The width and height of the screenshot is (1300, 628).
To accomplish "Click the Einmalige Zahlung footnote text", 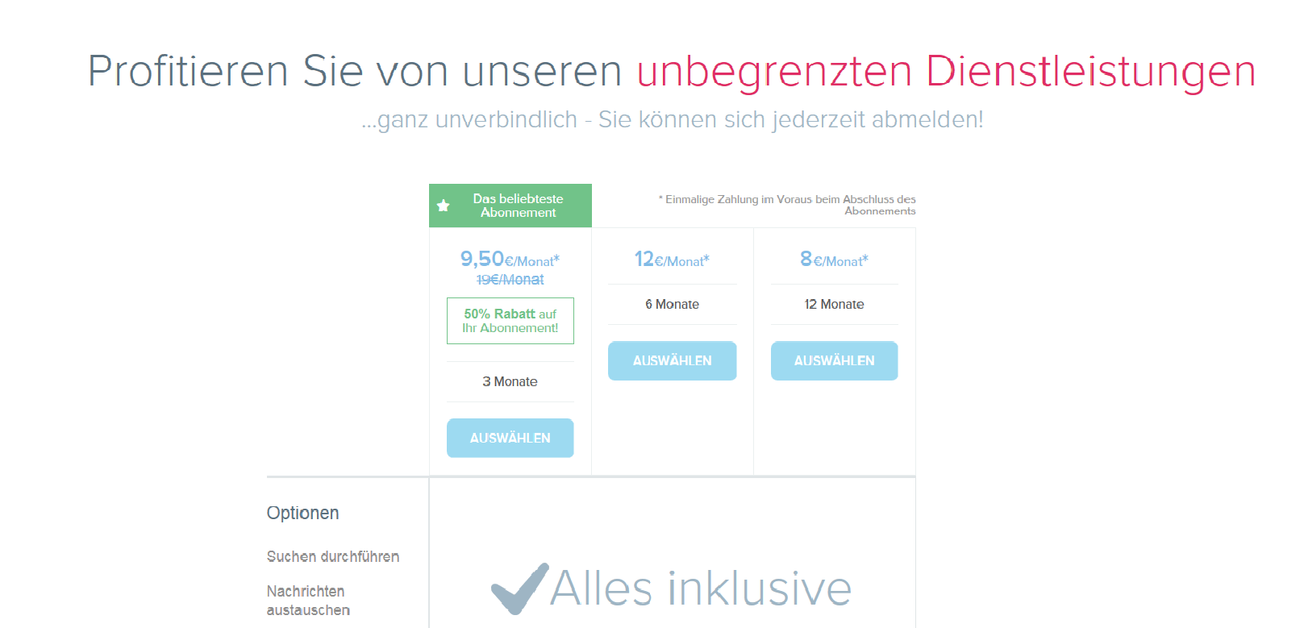I will pyautogui.click(x=789, y=205).
